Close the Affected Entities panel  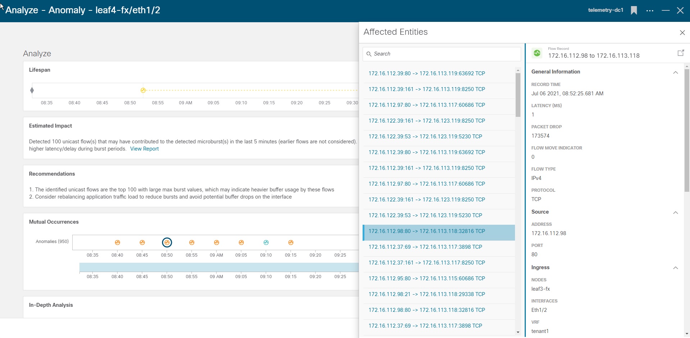point(682,33)
